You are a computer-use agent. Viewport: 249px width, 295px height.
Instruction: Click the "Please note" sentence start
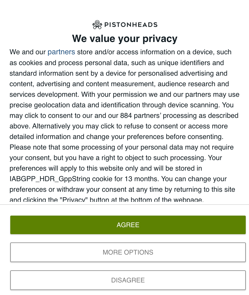pyautogui.click(x=28, y=147)
